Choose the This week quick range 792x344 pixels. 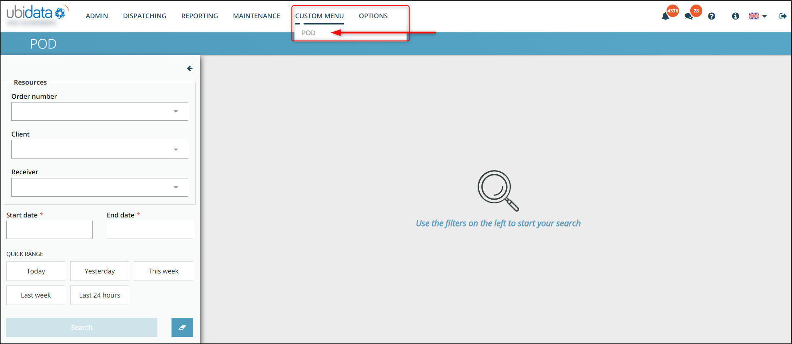163,271
